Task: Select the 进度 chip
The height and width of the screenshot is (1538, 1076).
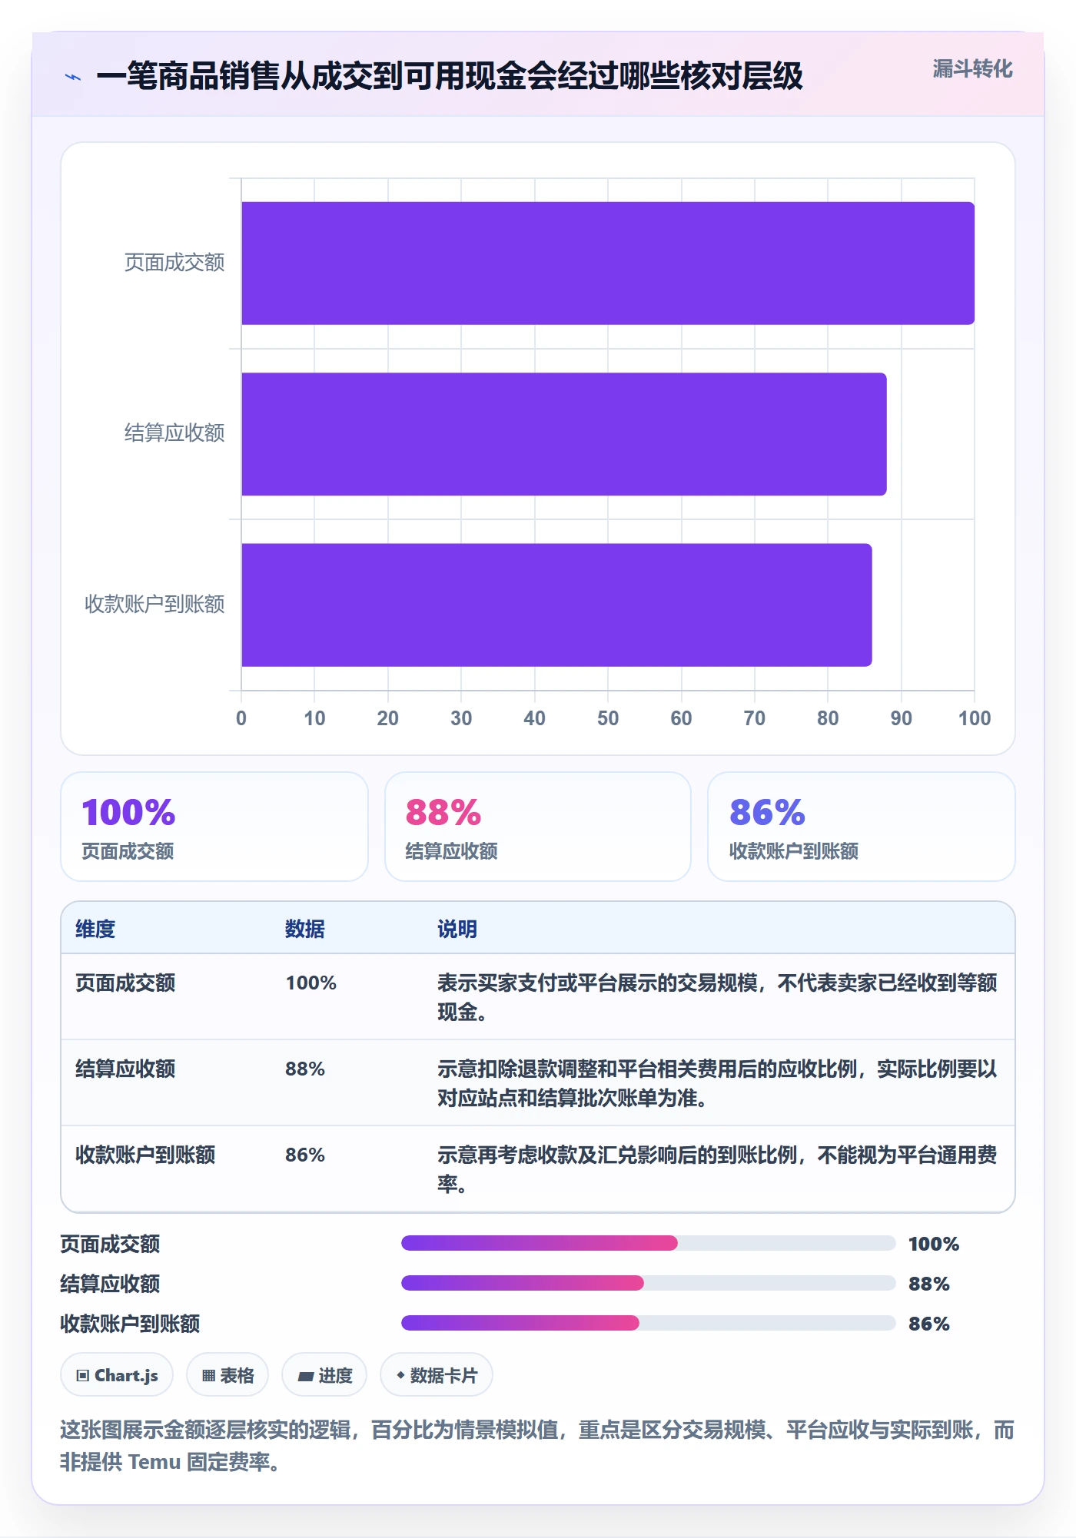Action: [x=324, y=1375]
